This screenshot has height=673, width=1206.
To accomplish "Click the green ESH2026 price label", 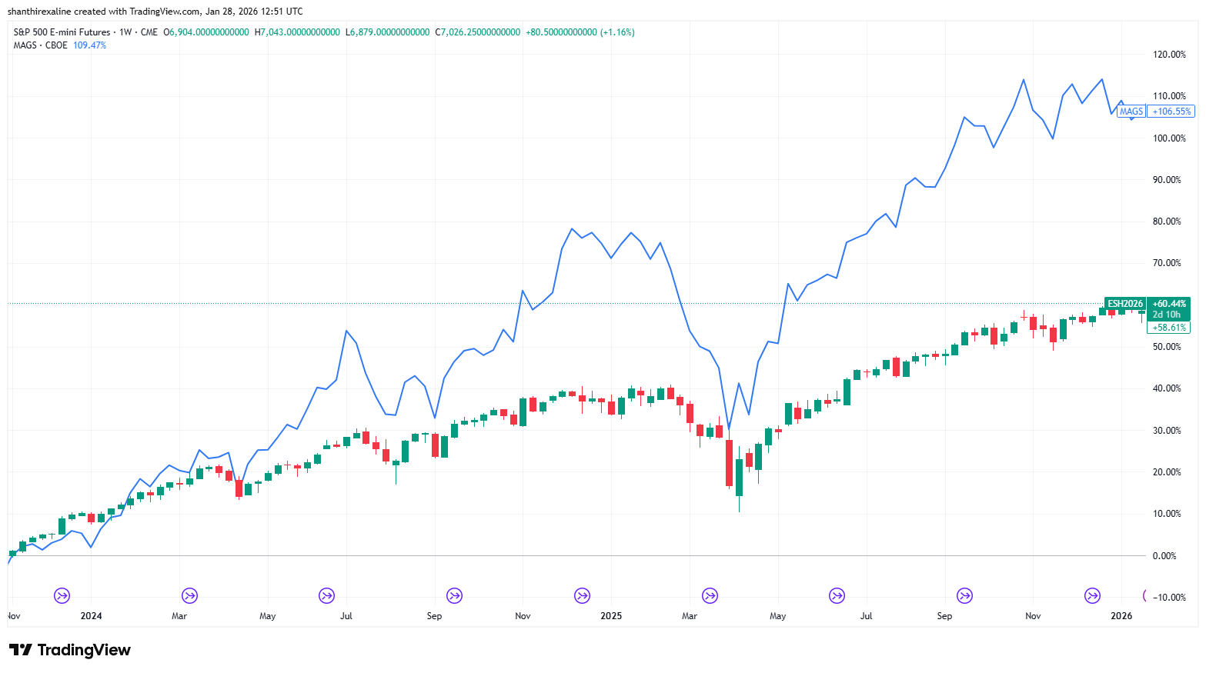I will tap(1125, 304).
